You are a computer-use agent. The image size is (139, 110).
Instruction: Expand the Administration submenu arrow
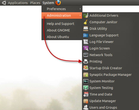80,15
